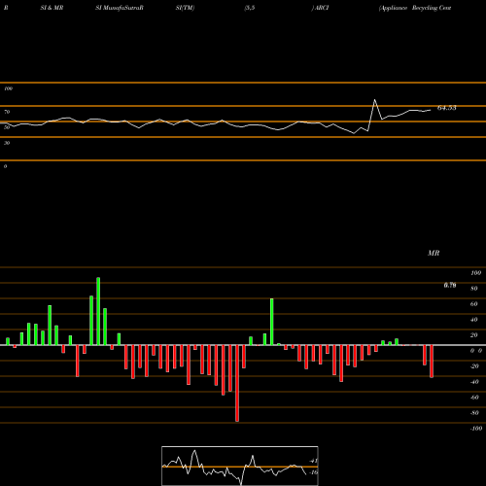This screenshot has width=486, height=486.
Task: Click the 'SI(TM)' header label
Action: tap(185, 8)
